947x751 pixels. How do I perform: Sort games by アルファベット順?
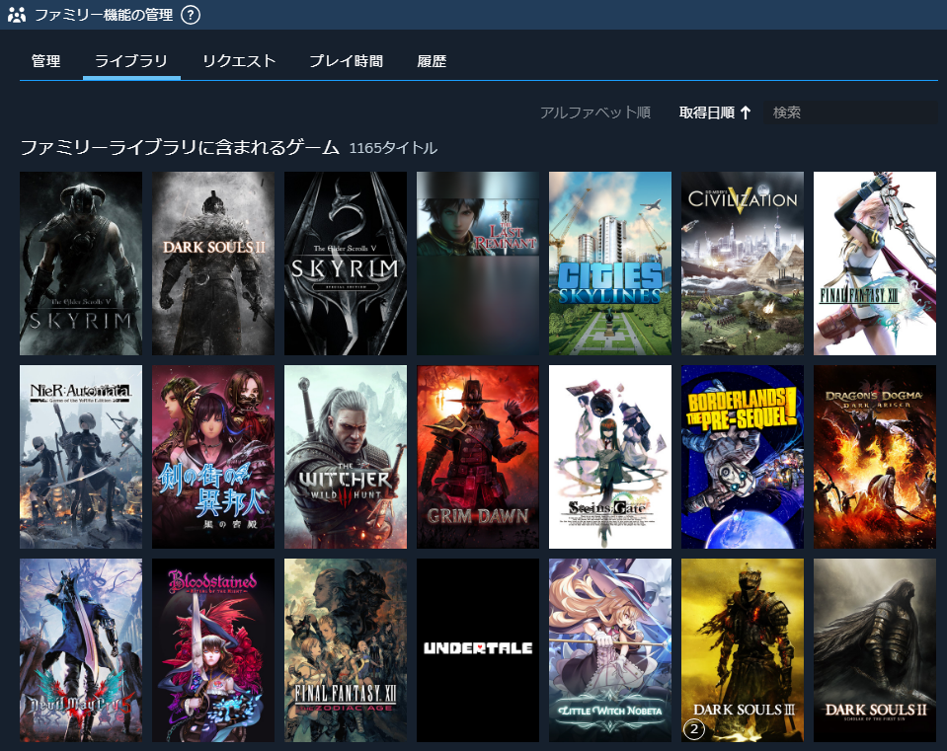(x=594, y=113)
